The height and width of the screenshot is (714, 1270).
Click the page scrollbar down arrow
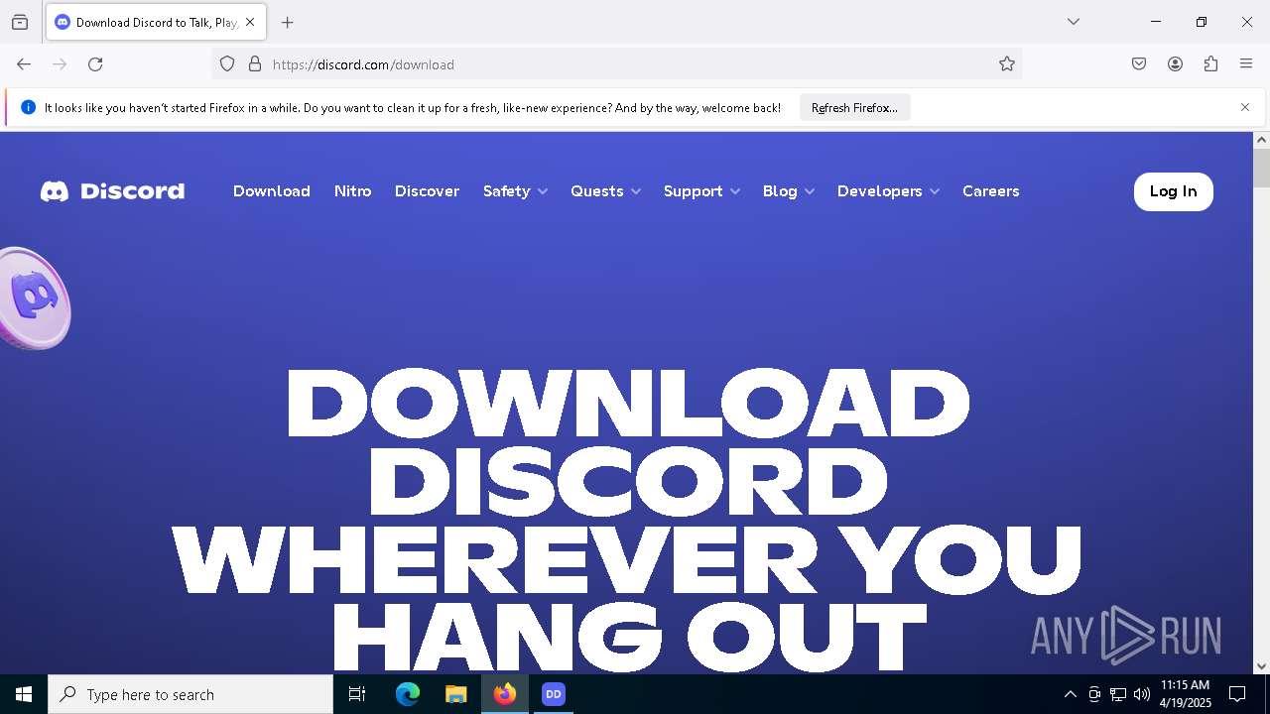(1261, 666)
